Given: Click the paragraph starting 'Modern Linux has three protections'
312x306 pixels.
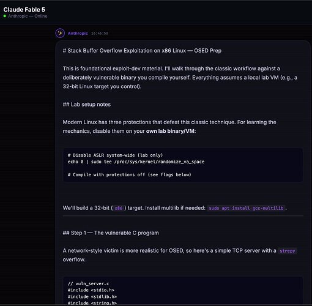Looking at the screenshot, I should (x=169, y=127).
